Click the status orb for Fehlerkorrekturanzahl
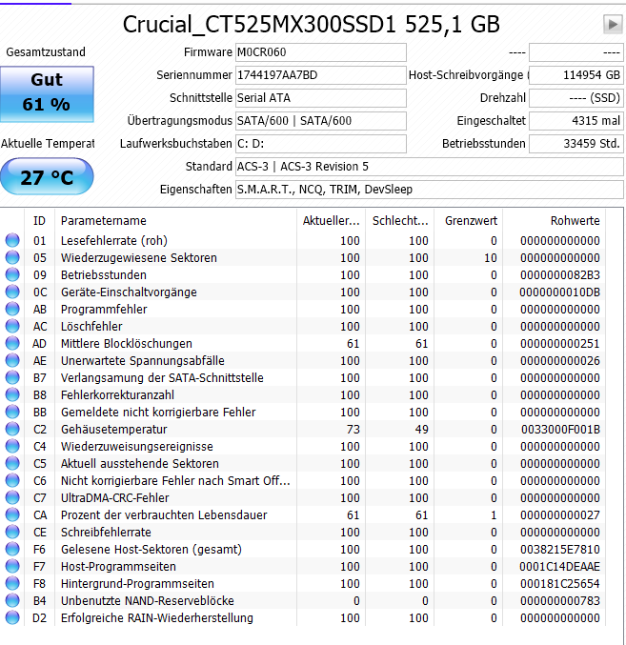The height and width of the screenshot is (645, 626). (x=12, y=394)
